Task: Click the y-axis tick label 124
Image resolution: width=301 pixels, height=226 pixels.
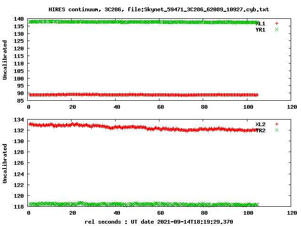Action: (19, 174)
